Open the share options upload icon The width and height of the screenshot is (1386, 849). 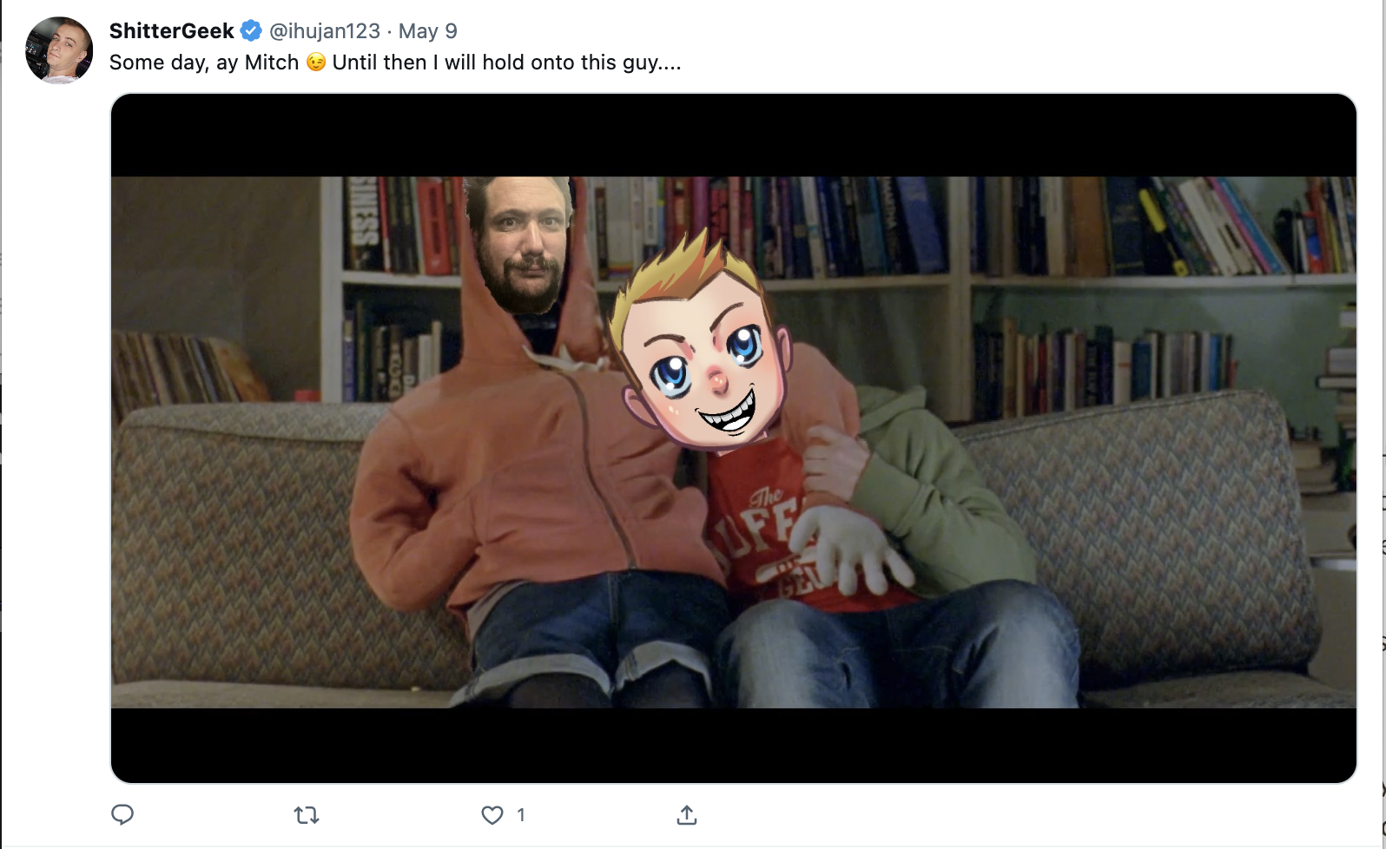pyautogui.click(x=687, y=814)
